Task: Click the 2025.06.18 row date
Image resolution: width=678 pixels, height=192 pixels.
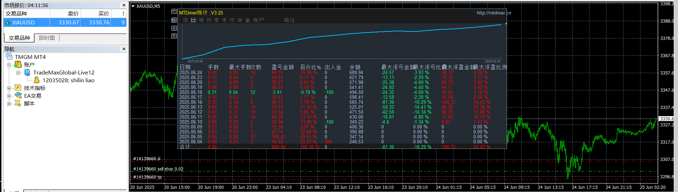Action: pyautogui.click(x=191, y=92)
